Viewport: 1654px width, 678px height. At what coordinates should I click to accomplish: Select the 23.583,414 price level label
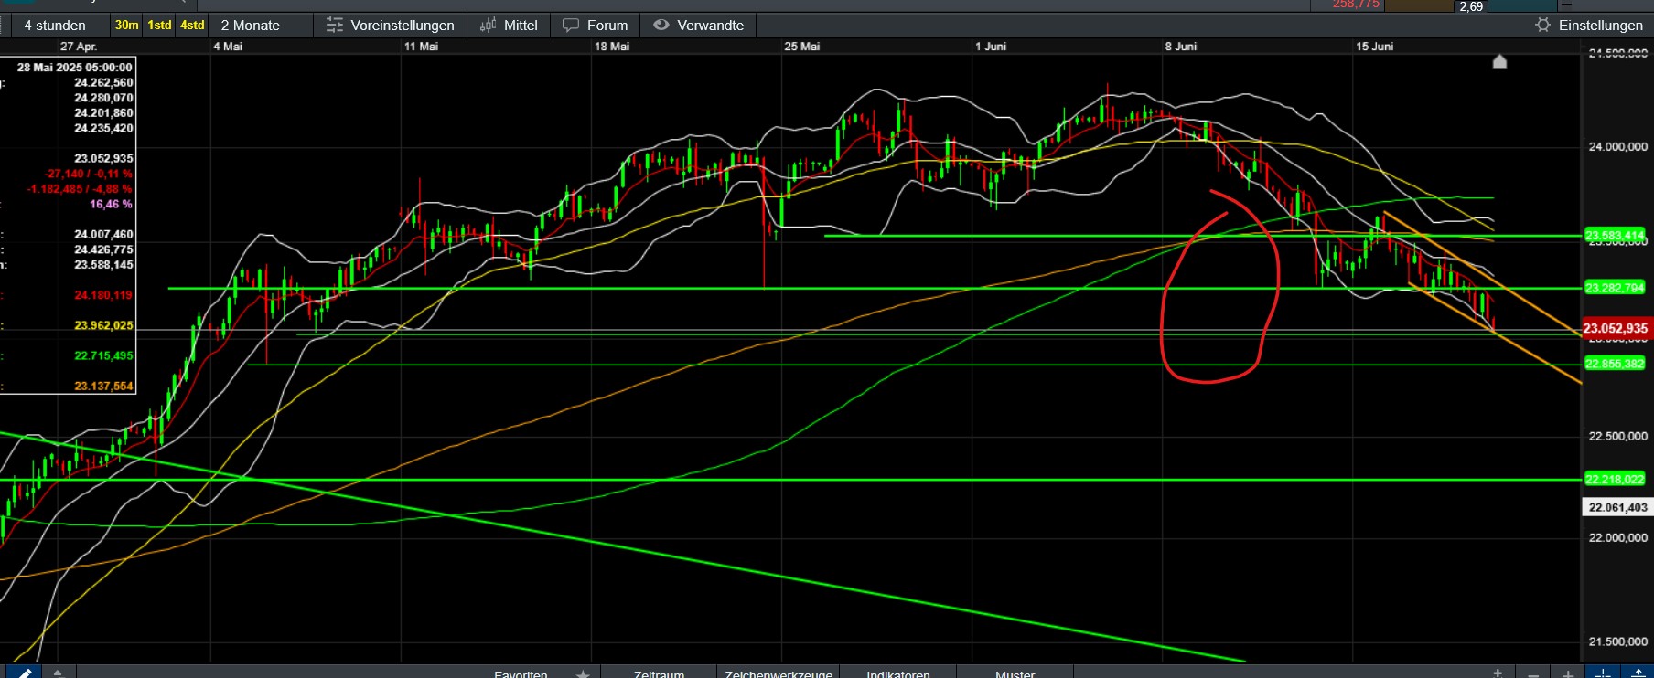tap(1615, 236)
